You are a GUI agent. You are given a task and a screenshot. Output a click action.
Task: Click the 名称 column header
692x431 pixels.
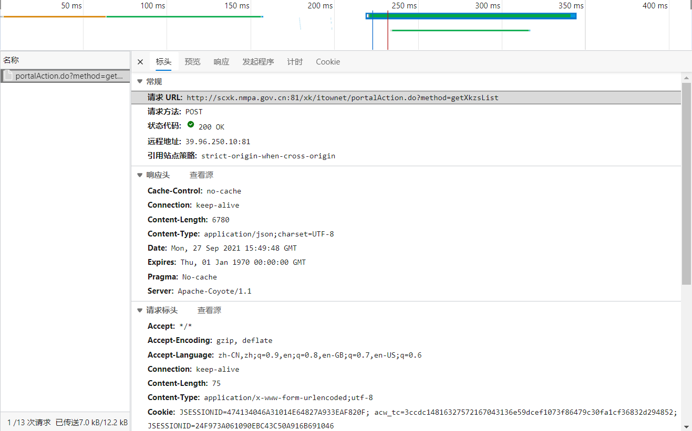pyautogui.click(x=65, y=60)
